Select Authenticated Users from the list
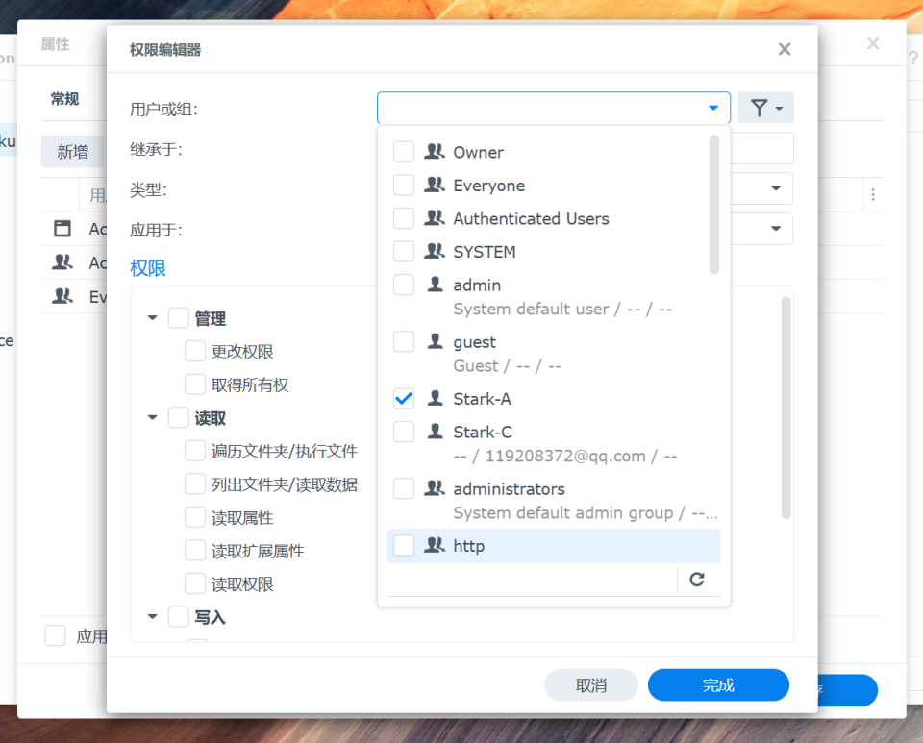923x743 pixels. point(531,219)
